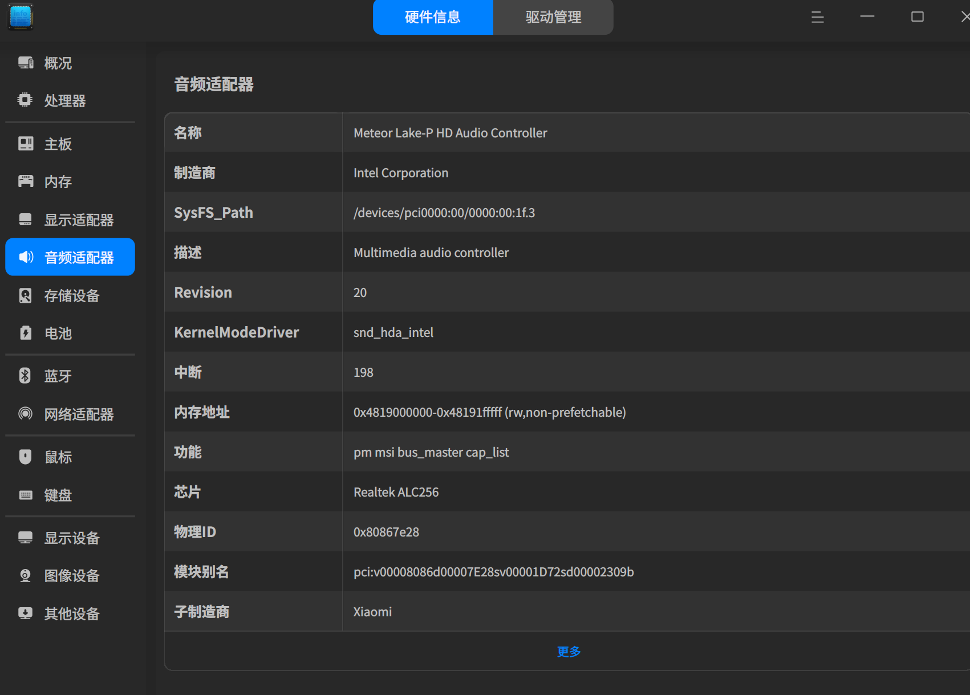970x695 pixels.
Task: Click the 更多 link to show more
Action: 569,651
